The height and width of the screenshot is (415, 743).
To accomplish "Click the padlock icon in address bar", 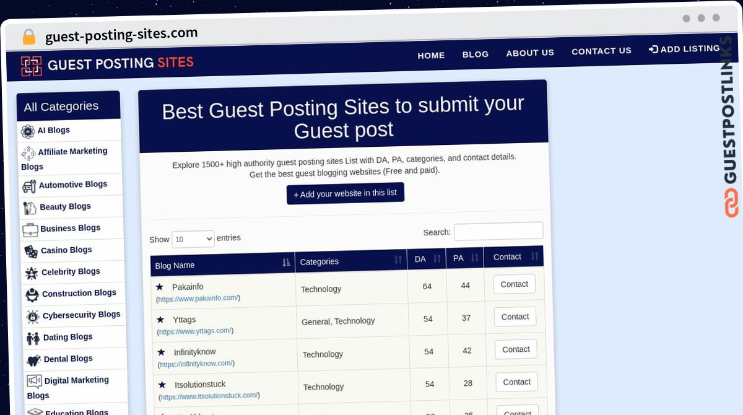I will point(28,37).
